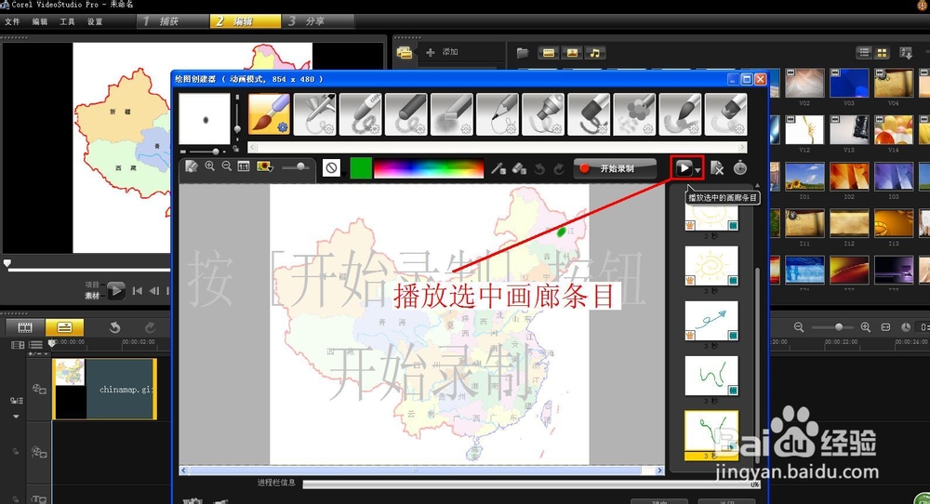The image size is (930, 504).
Task: Select the Marker brush tool
Action: (543, 113)
